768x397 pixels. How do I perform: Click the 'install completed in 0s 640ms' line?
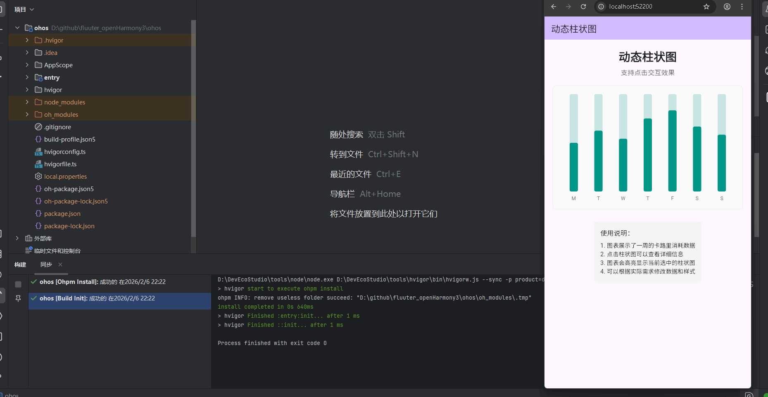click(x=266, y=307)
